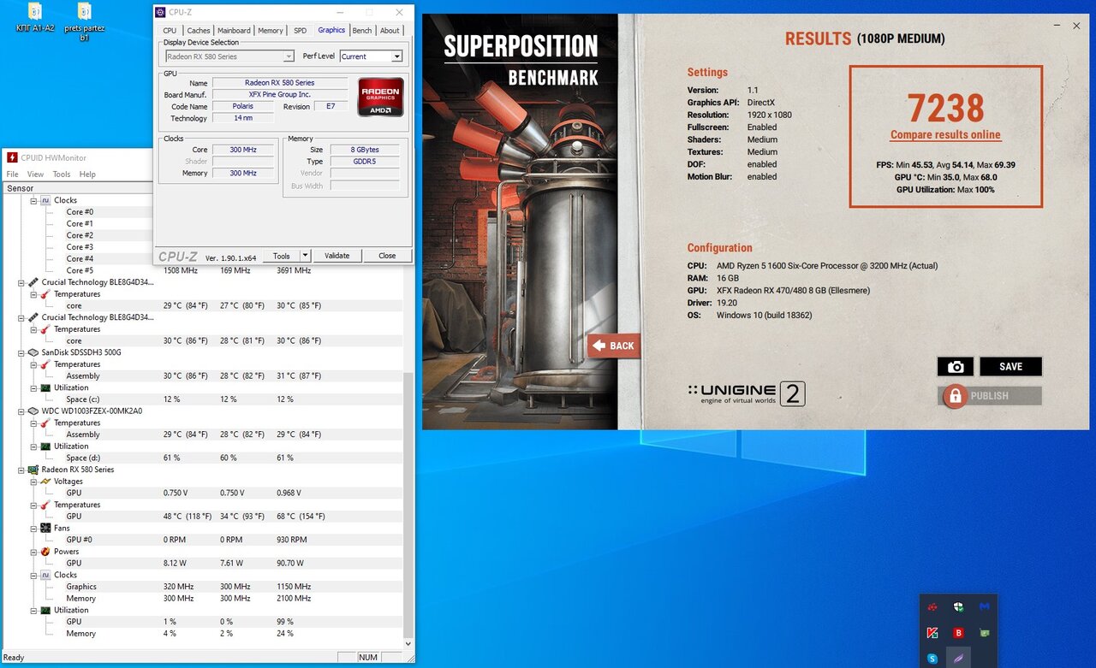Click the CPU-Z title bar app icon
The height and width of the screenshot is (668, 1096).
tap(161, 12)
